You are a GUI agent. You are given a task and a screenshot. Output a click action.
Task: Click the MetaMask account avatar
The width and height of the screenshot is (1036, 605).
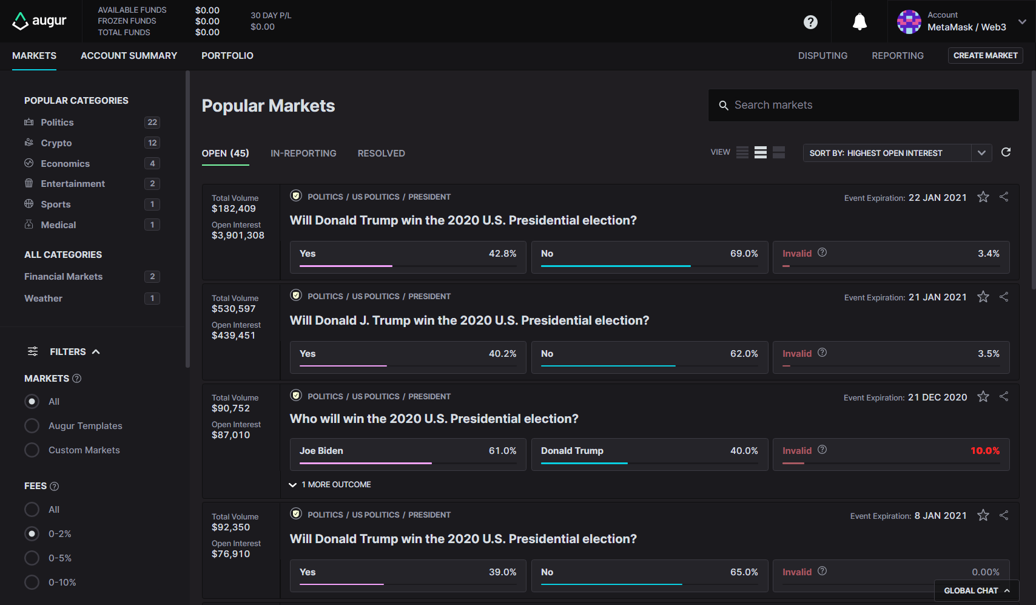[909, 22]
